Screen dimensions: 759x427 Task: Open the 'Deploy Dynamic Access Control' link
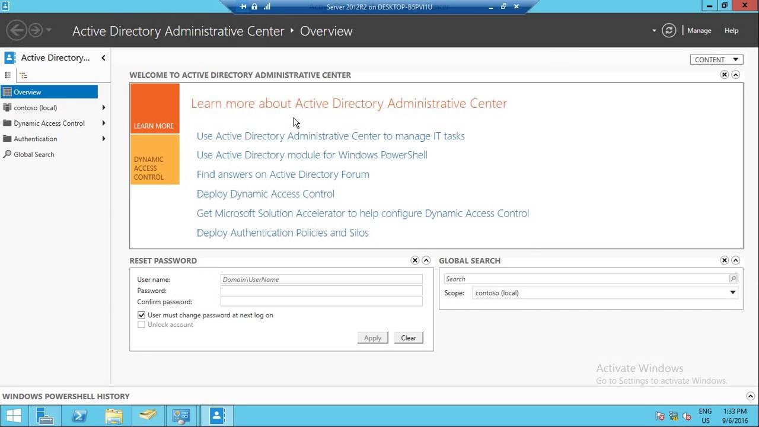click(x=266, y=194)
